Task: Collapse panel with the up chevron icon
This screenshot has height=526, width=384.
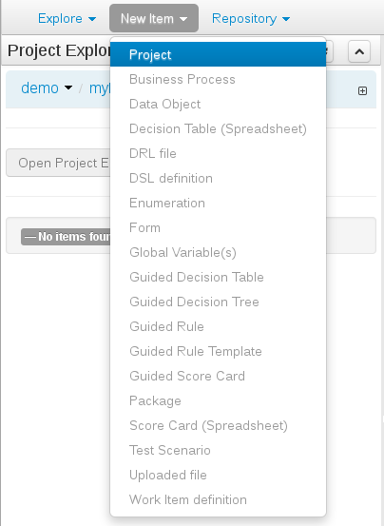Action: (x=359, y=51)
